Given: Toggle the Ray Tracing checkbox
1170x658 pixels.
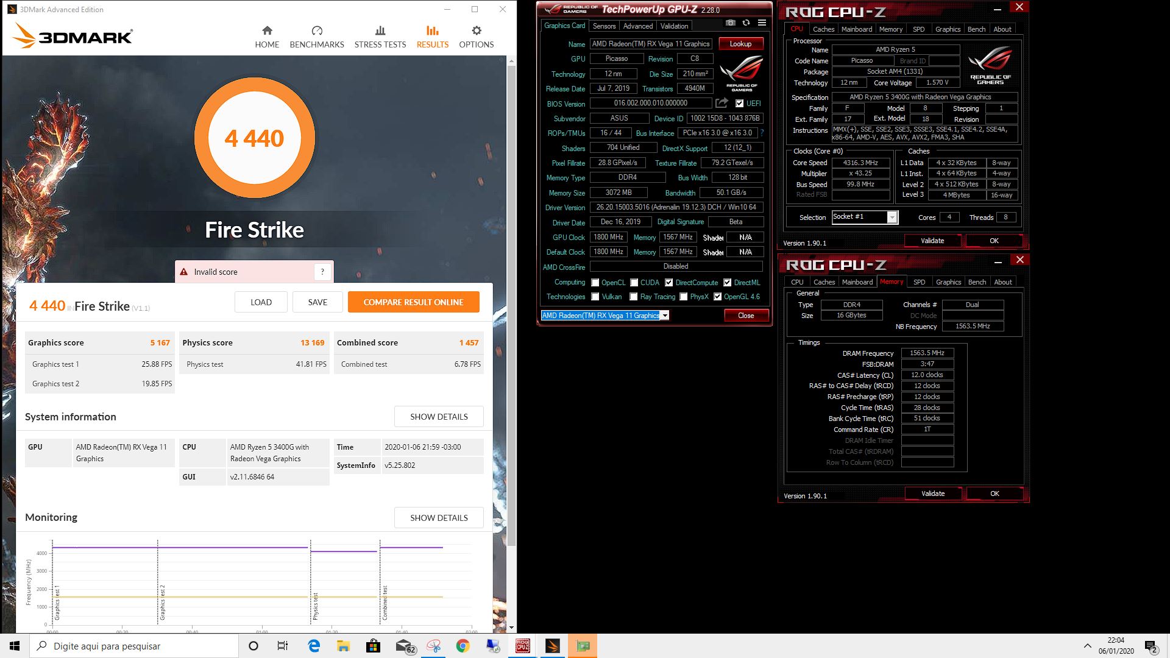Looking at the screenshot, I should (x=633, y=297).
